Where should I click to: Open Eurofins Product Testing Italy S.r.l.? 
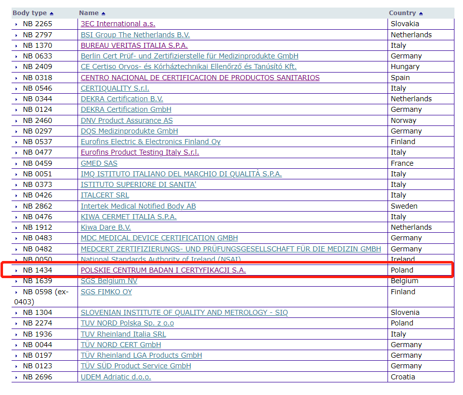click(x=140, y=152)
